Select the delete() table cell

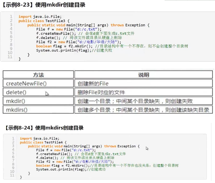(x=38, y=92)
